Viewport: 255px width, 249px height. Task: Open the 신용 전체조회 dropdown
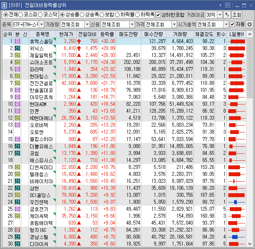pyautogui.click(x=132, y=24)
